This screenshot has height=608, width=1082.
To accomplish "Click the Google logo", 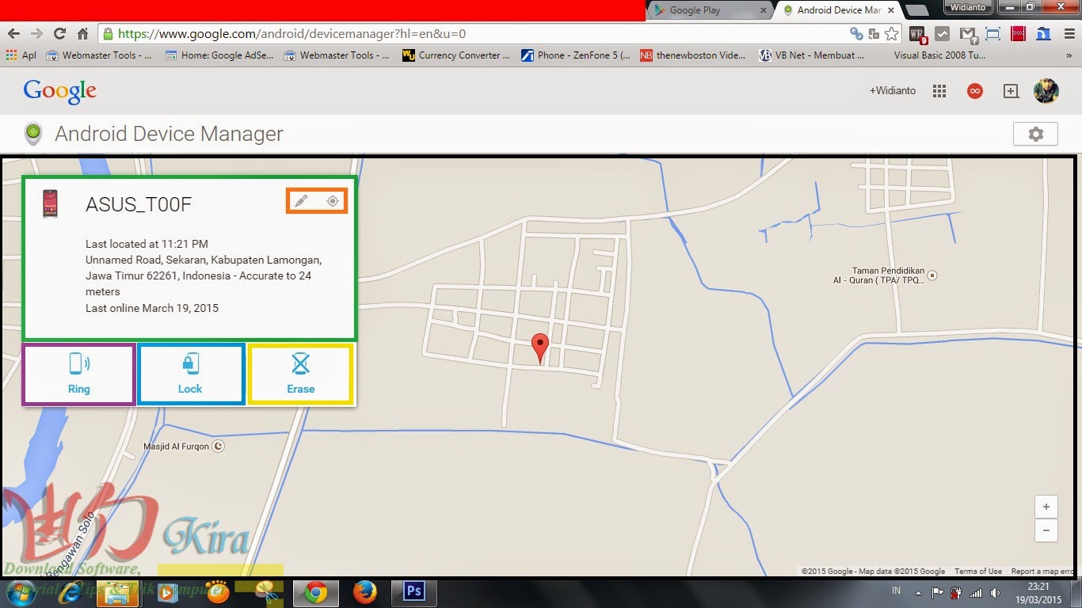I will pyautogui.click(x=60, y=91).
